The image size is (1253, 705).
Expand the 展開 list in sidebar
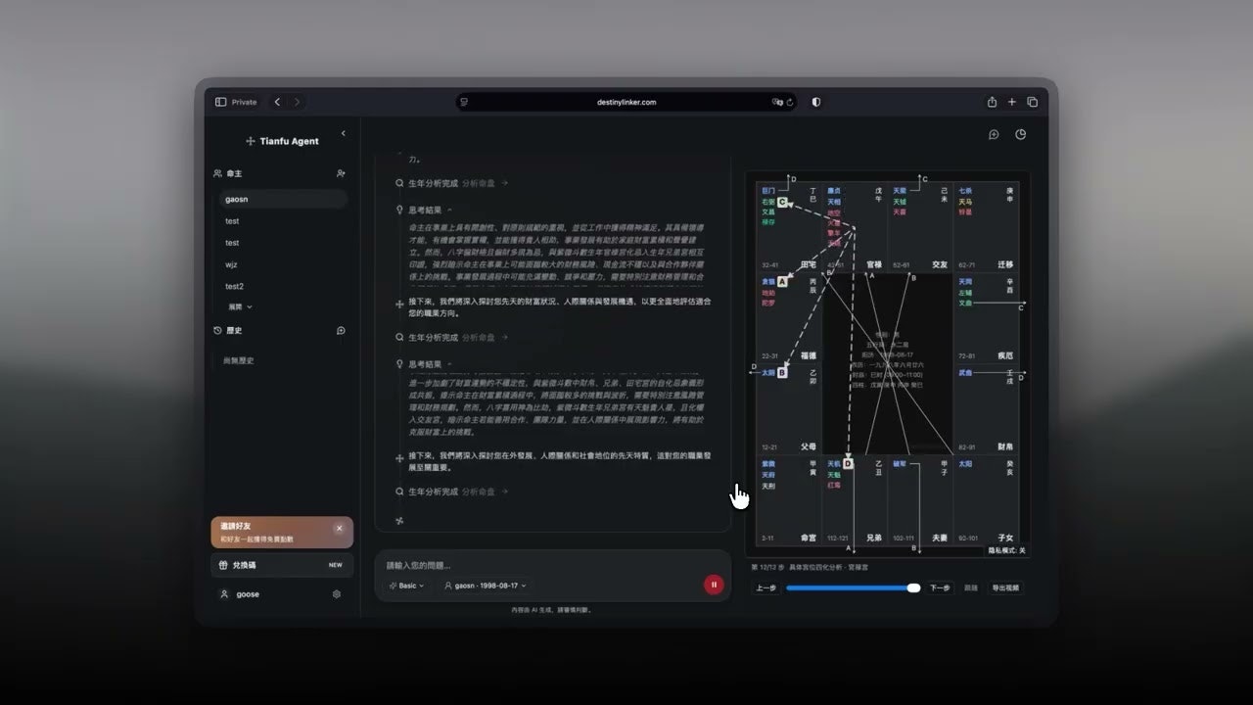(x=240, y=306)
